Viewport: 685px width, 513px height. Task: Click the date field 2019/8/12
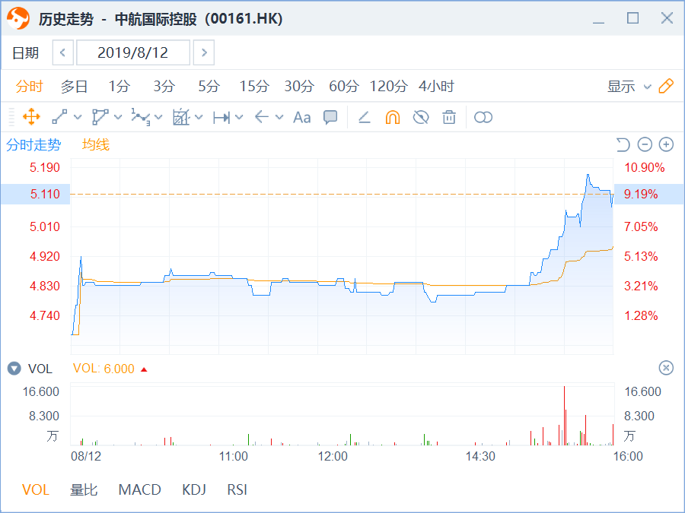(132, 52)
